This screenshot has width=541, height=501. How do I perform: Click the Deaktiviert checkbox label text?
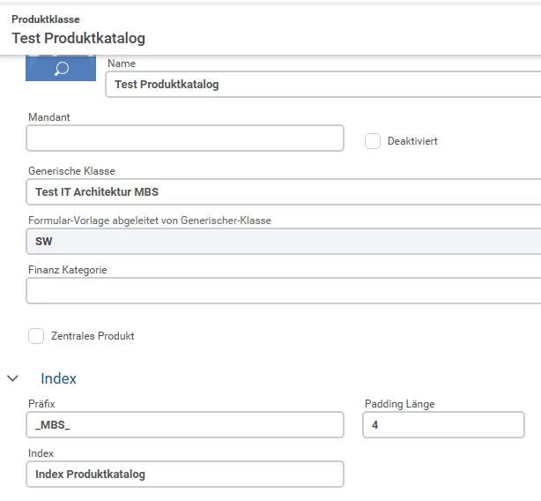tap(412, 141)
